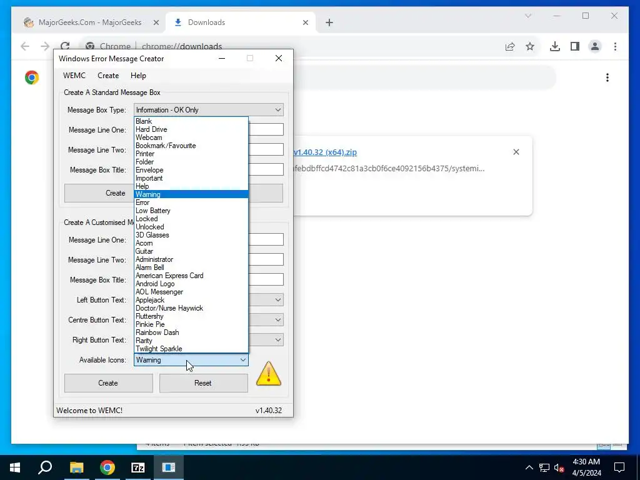Screen dimensions: 640x480
Task: Bookmark this page with the star icon
Action: coord(530,46)
